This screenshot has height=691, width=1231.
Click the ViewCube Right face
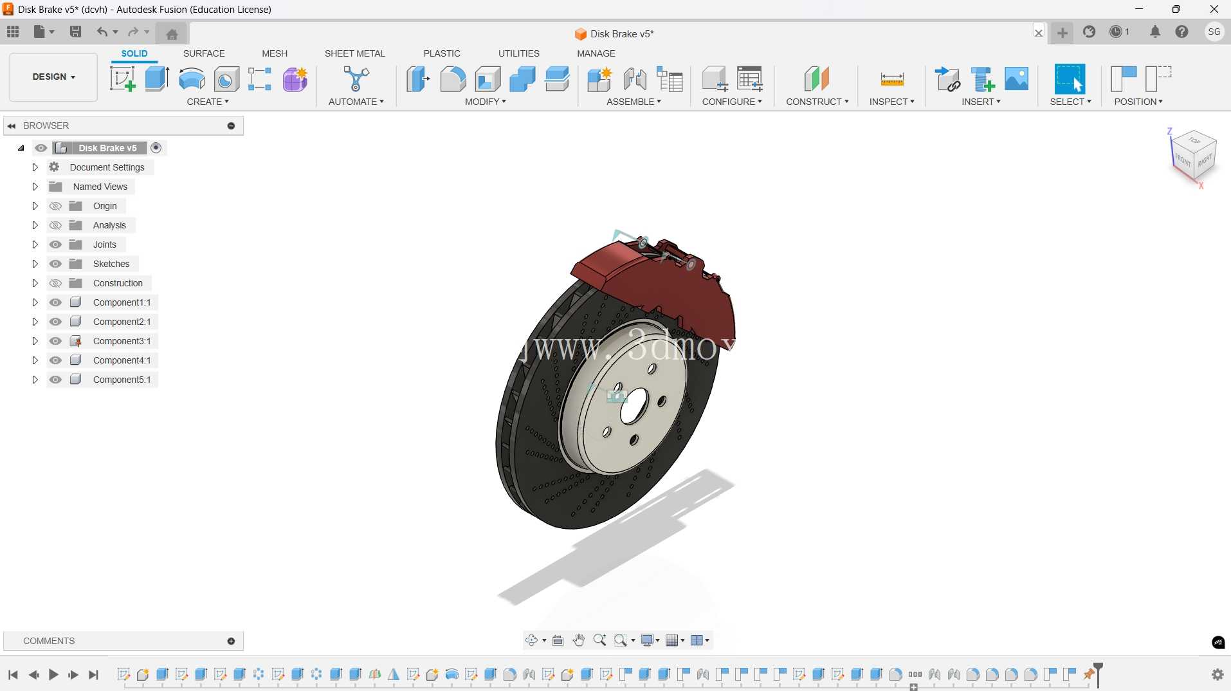(1205, 160)
